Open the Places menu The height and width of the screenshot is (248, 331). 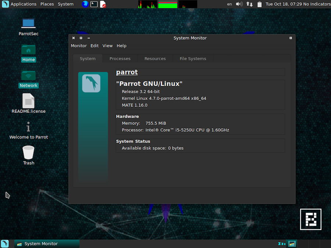(x=47, y=4)
